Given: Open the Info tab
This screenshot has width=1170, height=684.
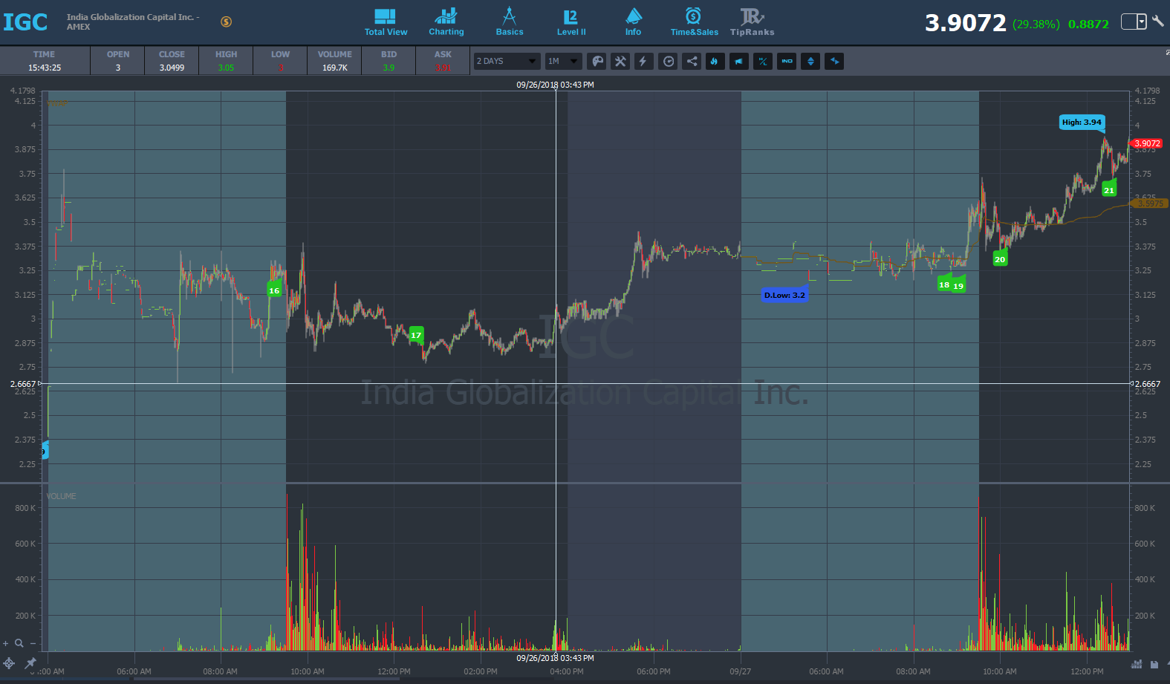Looking at the screenshot, I should [x=633, y=22].
